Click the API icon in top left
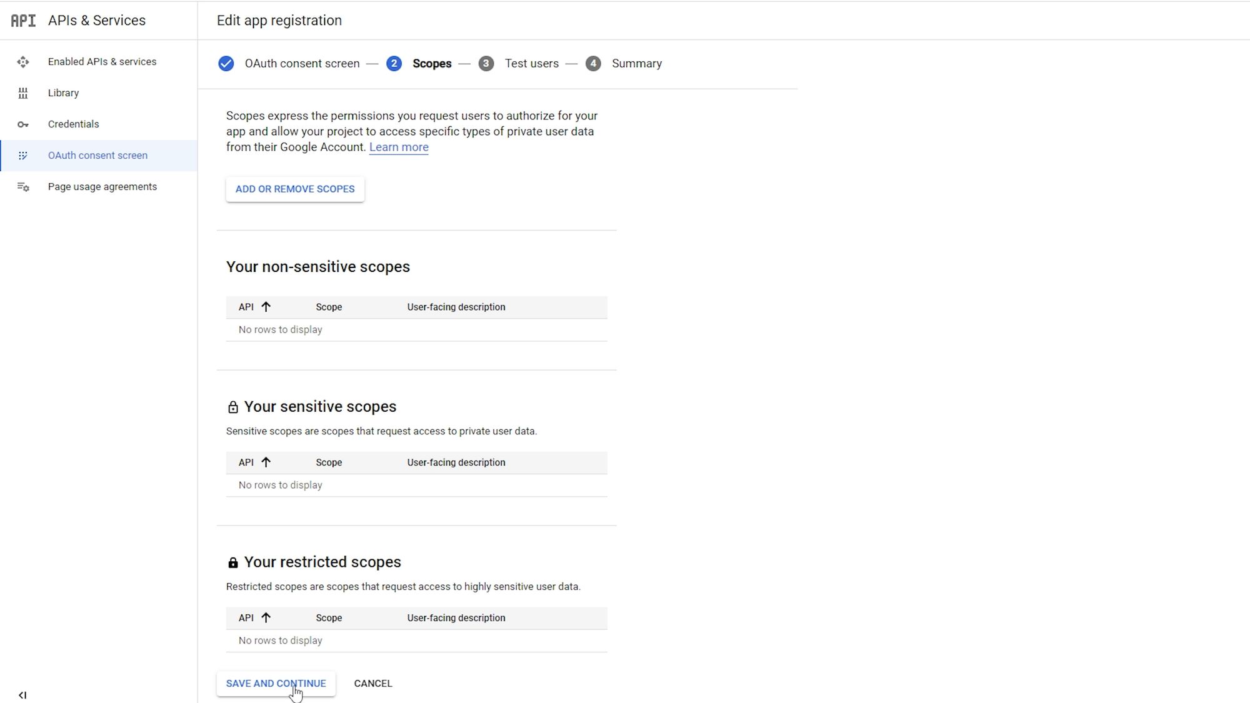The image size is (1250, 703). click(23, 20)
